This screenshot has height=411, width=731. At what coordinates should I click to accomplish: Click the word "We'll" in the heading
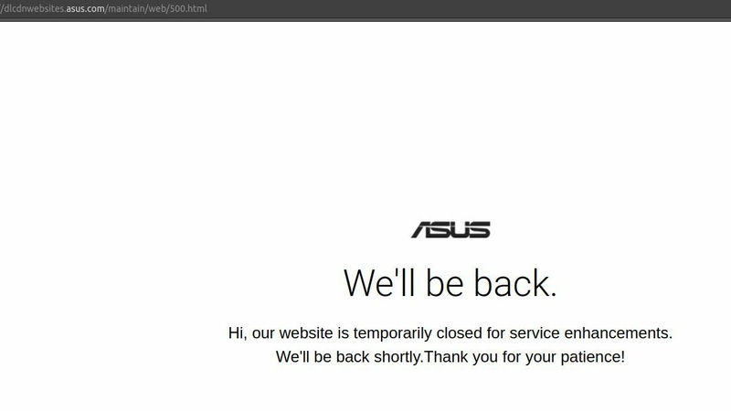pyautogui.click(x=379, y=283)
